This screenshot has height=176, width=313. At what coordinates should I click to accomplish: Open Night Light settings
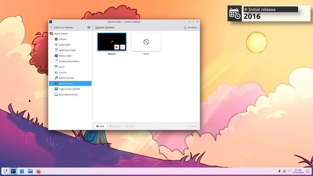pos(70,44)
